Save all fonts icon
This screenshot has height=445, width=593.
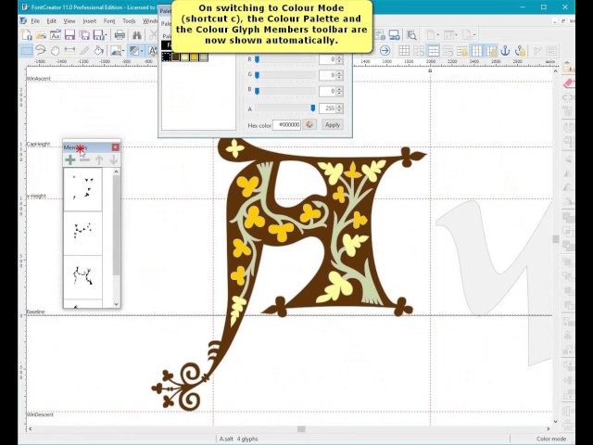pyautogui.click(x=84, y=35)
